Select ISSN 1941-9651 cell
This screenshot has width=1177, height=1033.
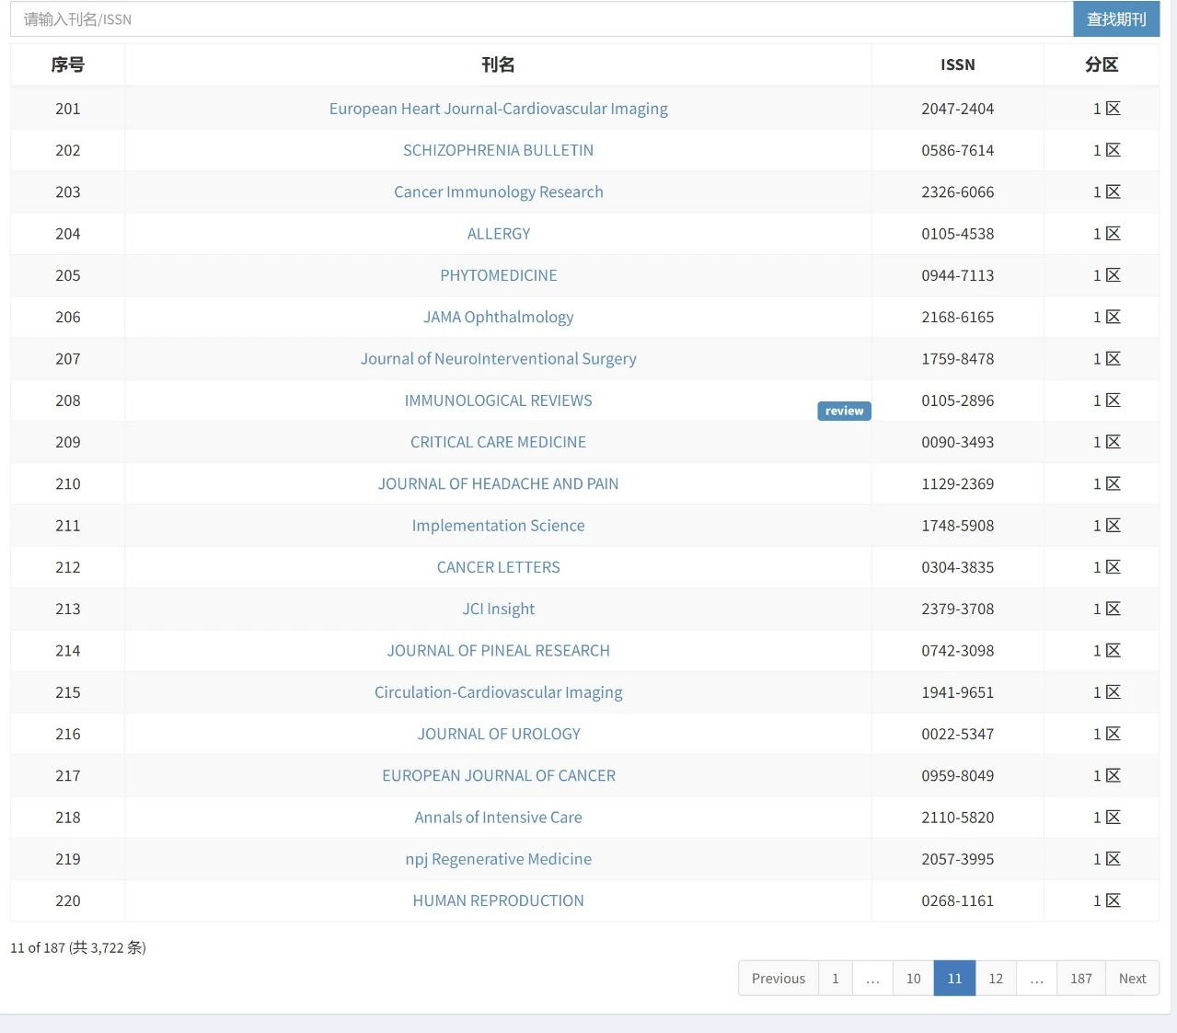coord(958,692)
